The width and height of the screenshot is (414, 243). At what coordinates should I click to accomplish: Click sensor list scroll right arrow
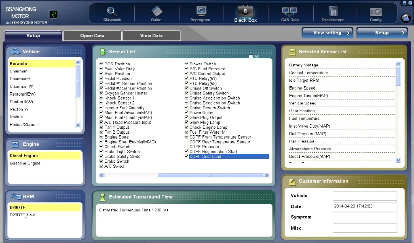[x=267, y=175]
